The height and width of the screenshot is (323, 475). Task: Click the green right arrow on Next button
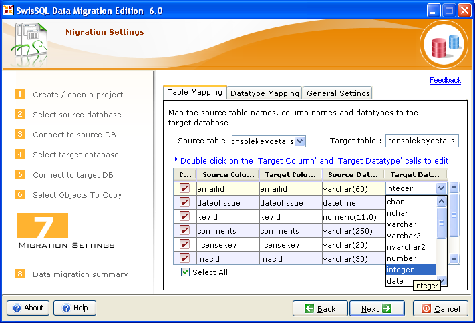coord(387,308)
